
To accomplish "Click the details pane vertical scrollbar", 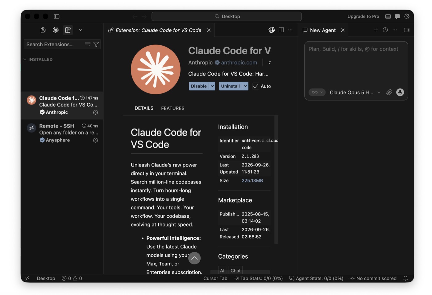I will point(276,179).
